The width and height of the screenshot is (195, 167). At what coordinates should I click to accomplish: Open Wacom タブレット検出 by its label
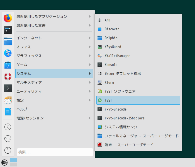(123, 73)
